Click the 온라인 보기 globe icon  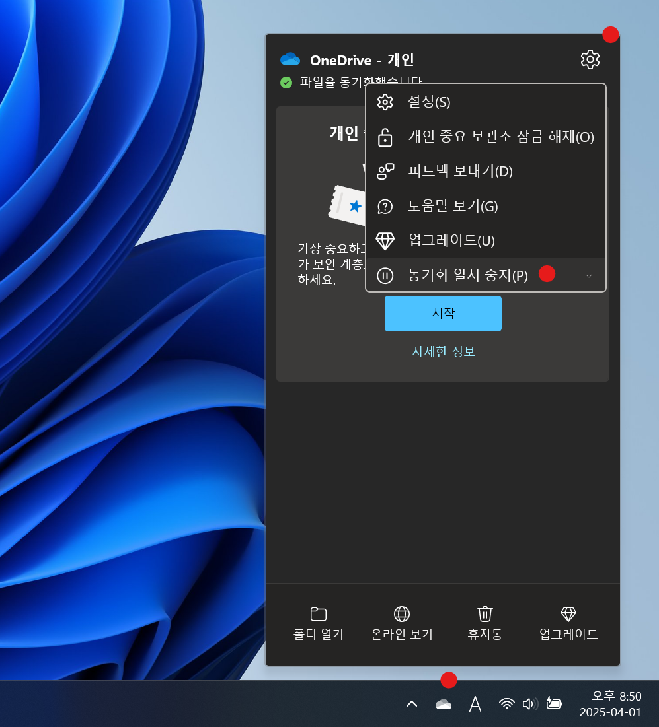[401, 614]
